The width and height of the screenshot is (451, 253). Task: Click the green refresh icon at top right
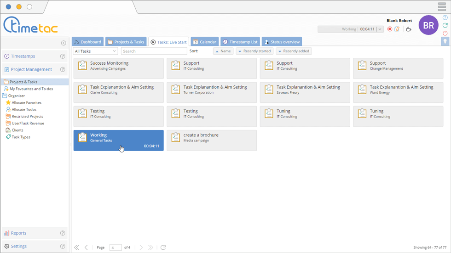point(445,25)
